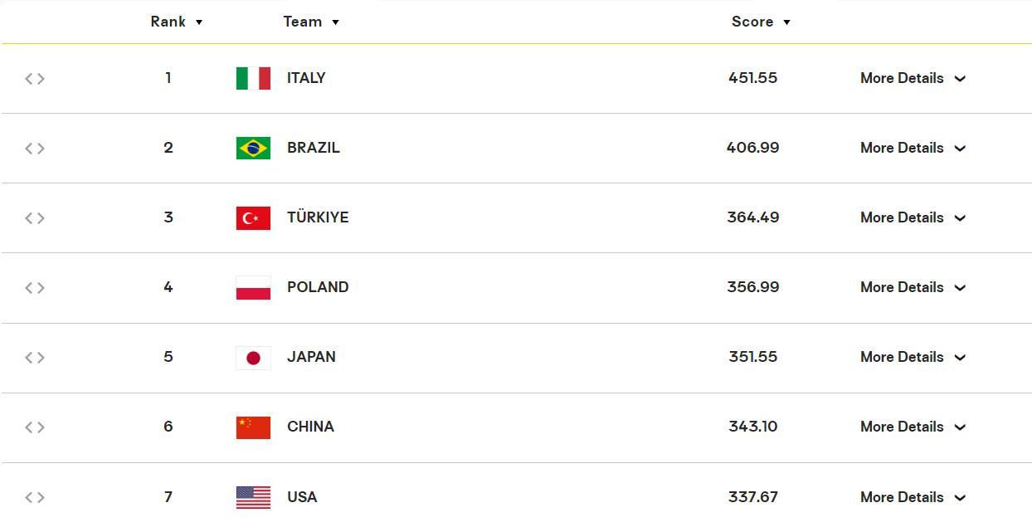The height and width of the screenshot is (532, 1032).
Task: Expand More Details for USA
Action: point(913,497)
